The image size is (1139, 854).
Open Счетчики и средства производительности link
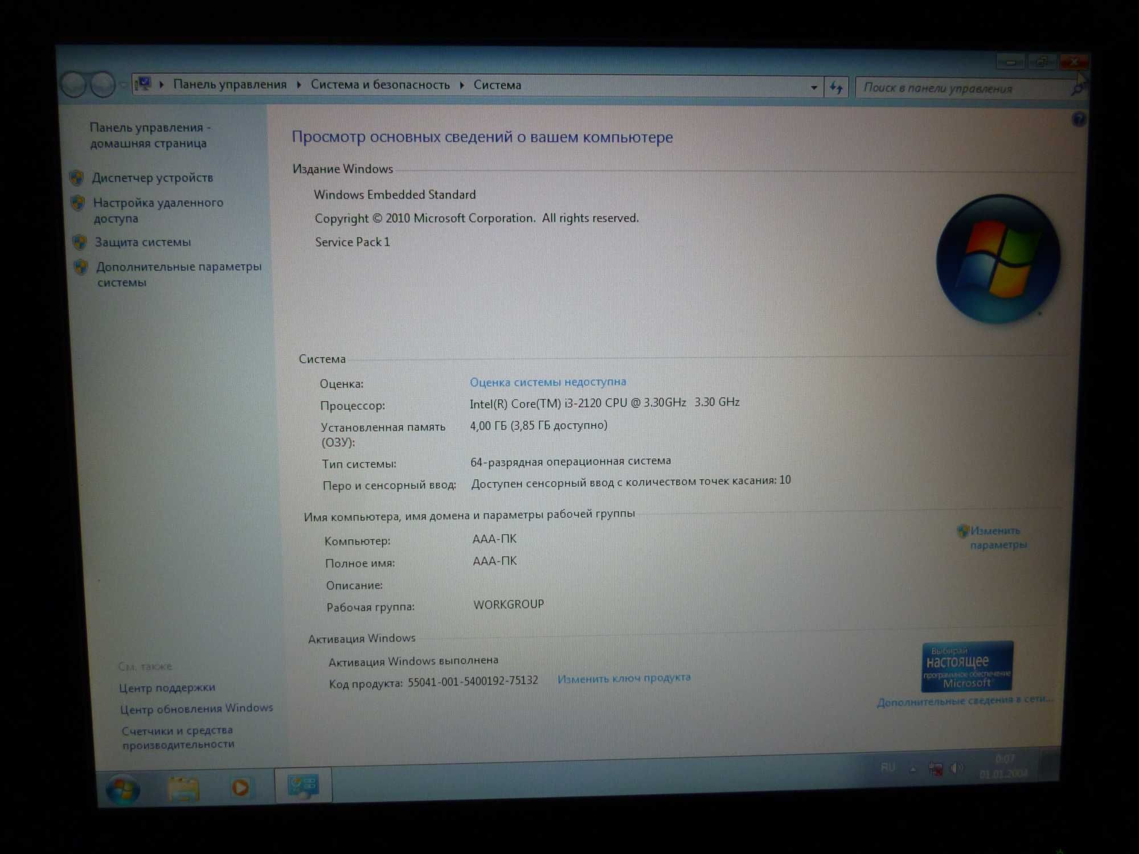pos(178,737)
